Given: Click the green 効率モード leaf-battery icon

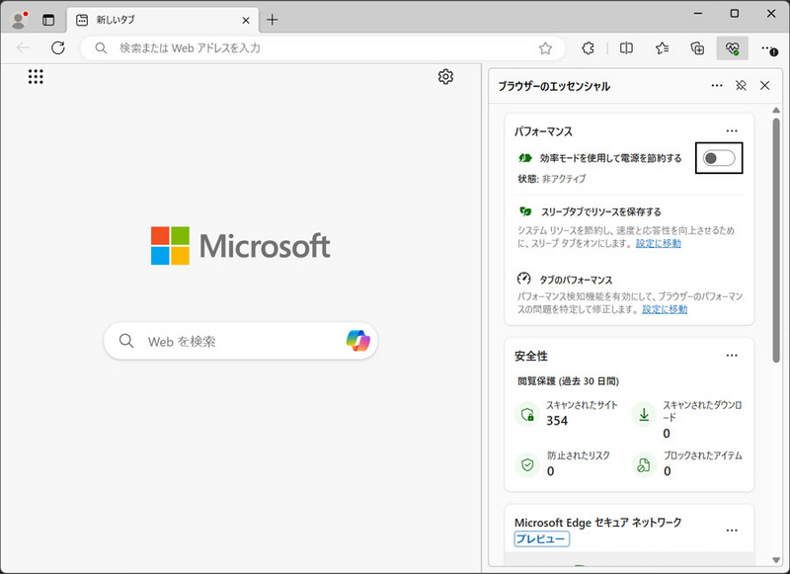Looking at the screenshot, I should pyautogui.click(x=525, y=158).
